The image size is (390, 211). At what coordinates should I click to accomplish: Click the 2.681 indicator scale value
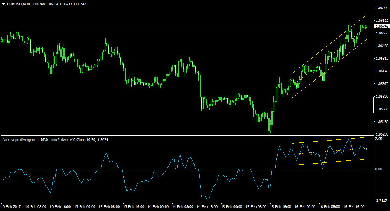pyautogui.click(x=380, y=139)
